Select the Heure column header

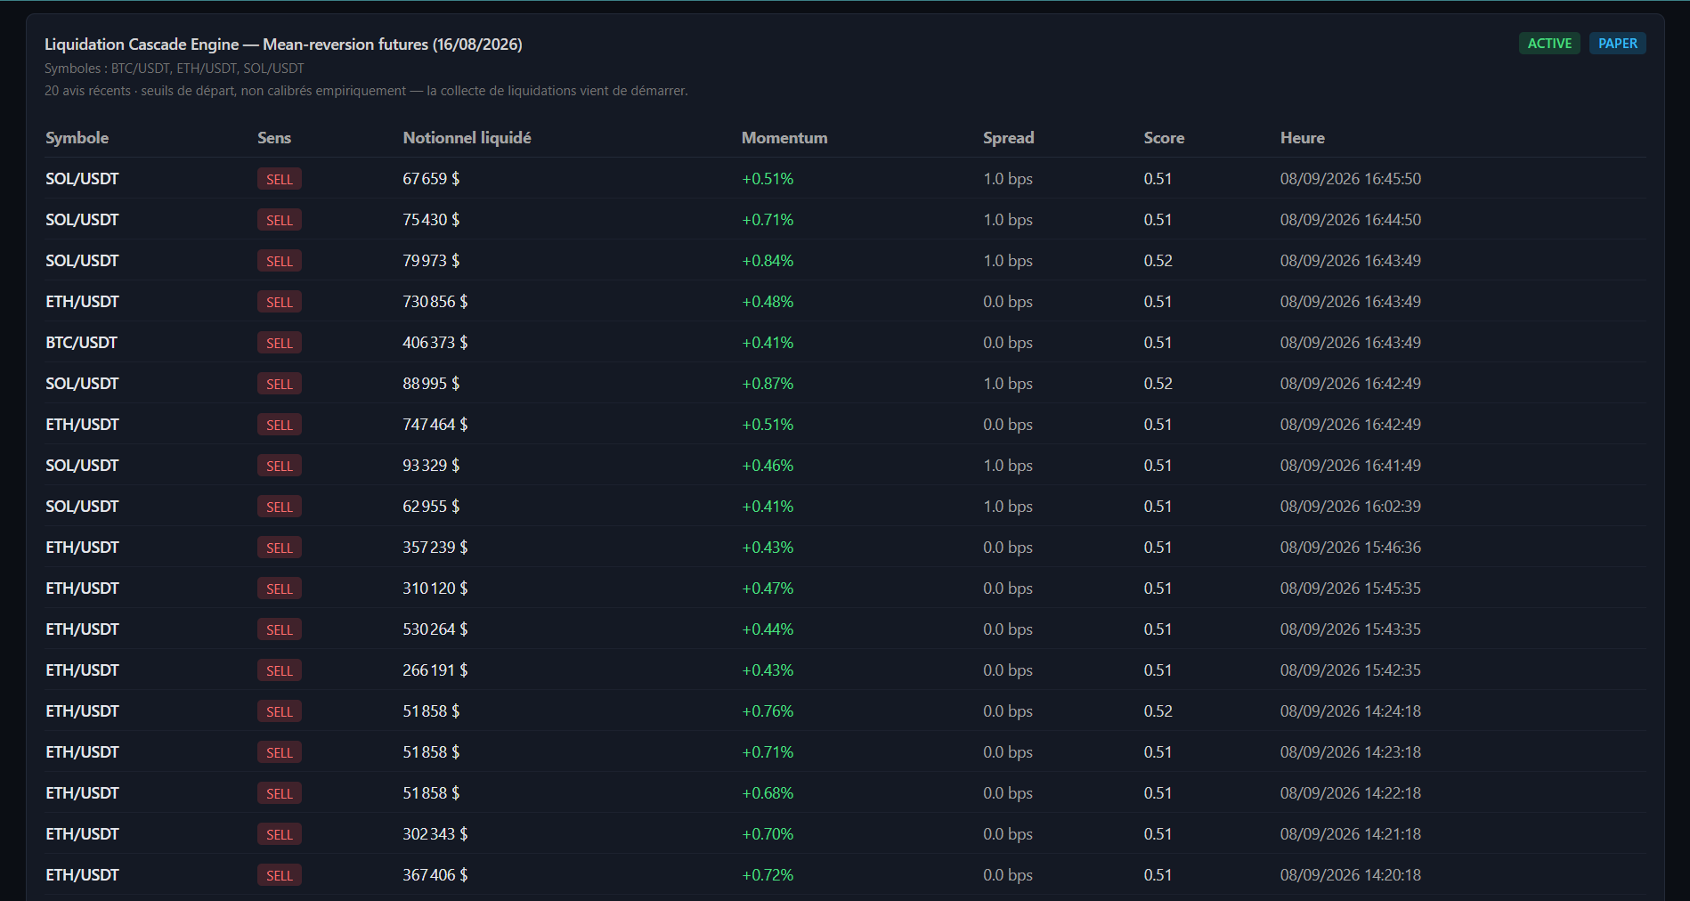1303,138
